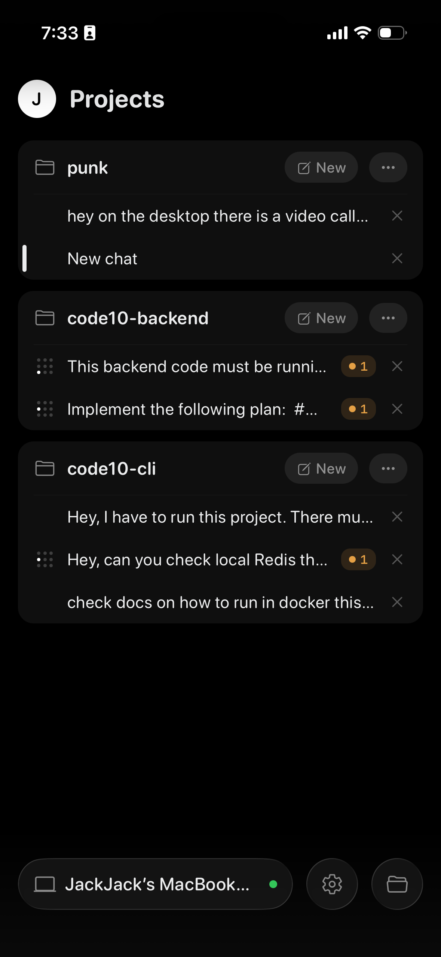Open "Implement the following plan" chat
The image size is (441, 957).
click(192, 409)
